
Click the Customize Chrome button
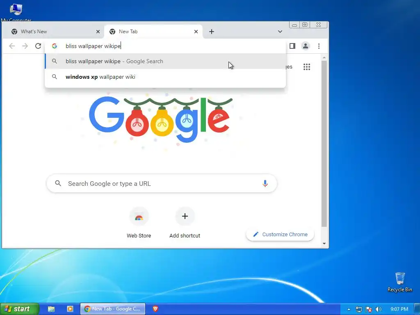pyautogui.click(x=280, y=234)
